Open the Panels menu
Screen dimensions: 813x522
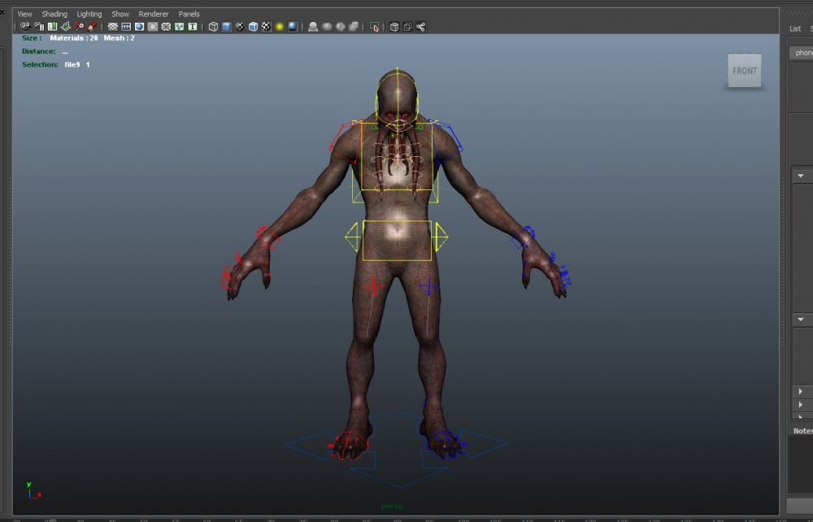189,14
